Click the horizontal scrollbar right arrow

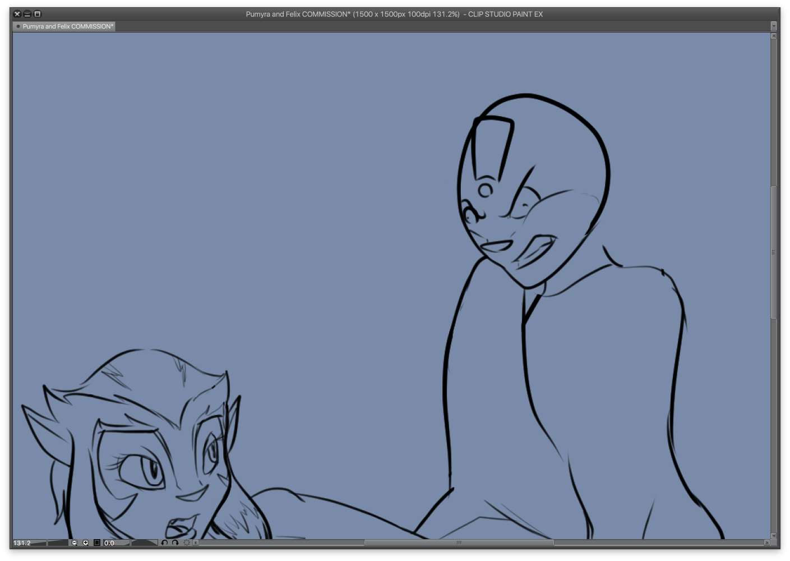[x=767, y=542]
